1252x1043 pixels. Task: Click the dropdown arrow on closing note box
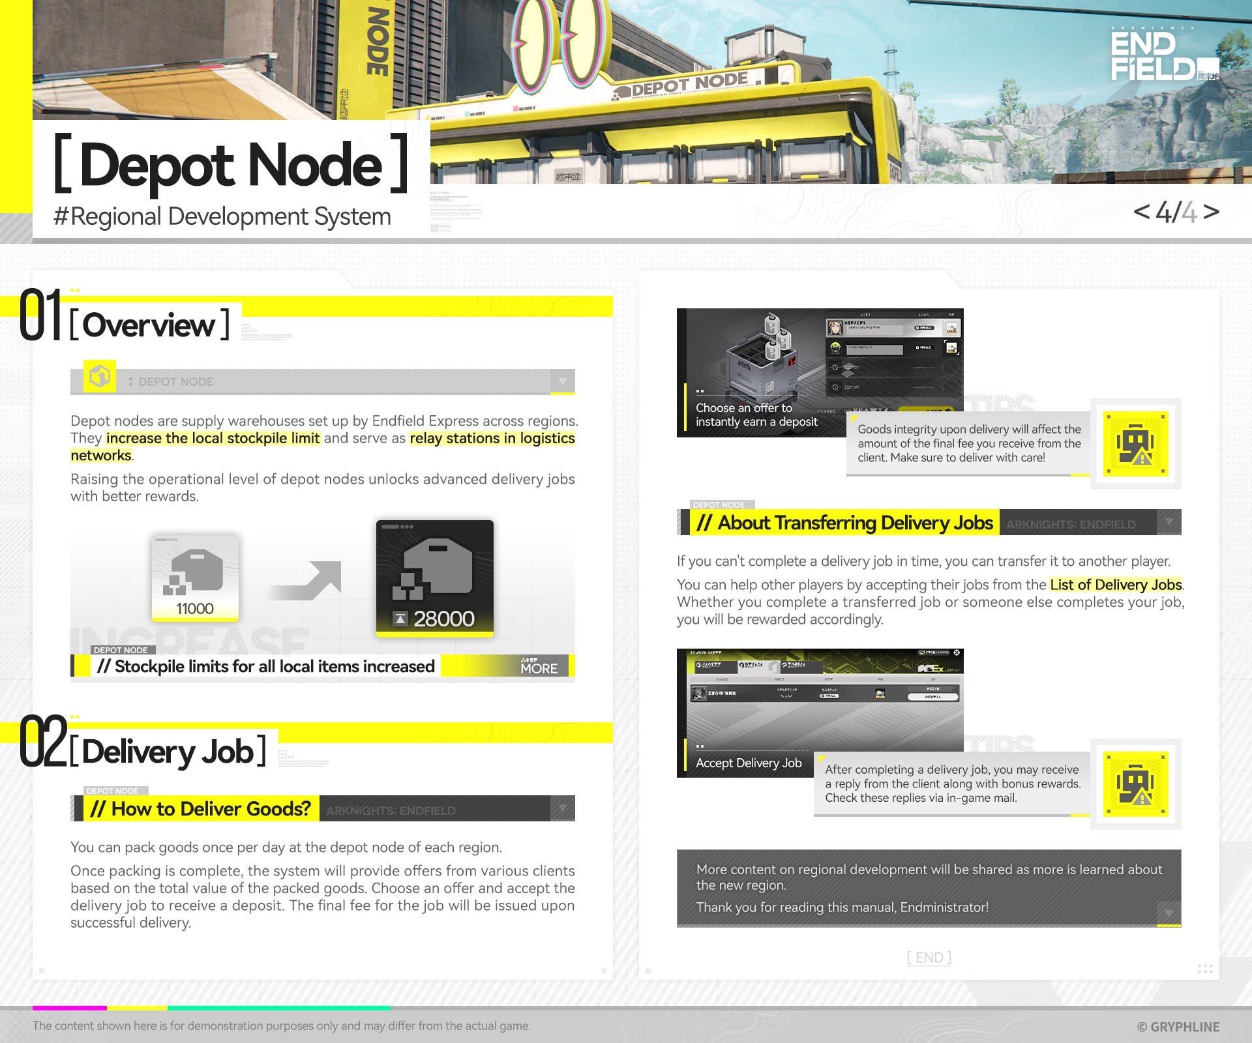pyautogui.click(x=1169, y=913)
